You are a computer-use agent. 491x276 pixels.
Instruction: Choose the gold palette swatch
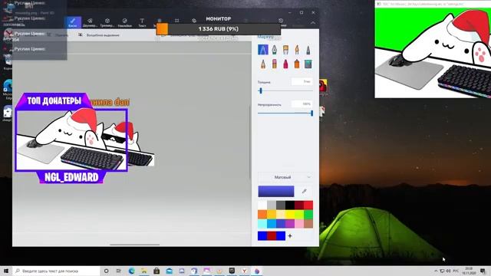pos(272,215)
